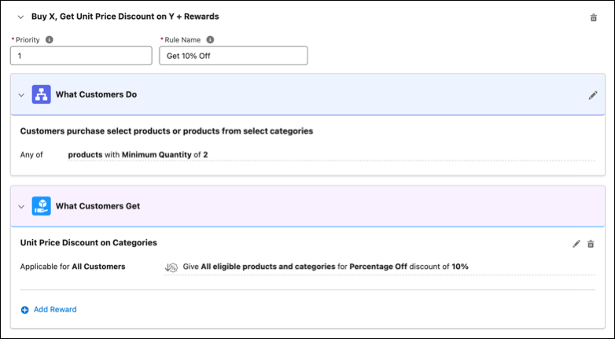
Task: Focus the Rule Name field with Get 10% Off
Action: [x=234, y=56]
